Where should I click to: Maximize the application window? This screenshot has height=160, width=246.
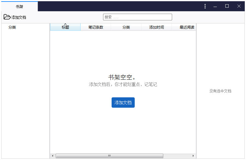click(227, 6)
